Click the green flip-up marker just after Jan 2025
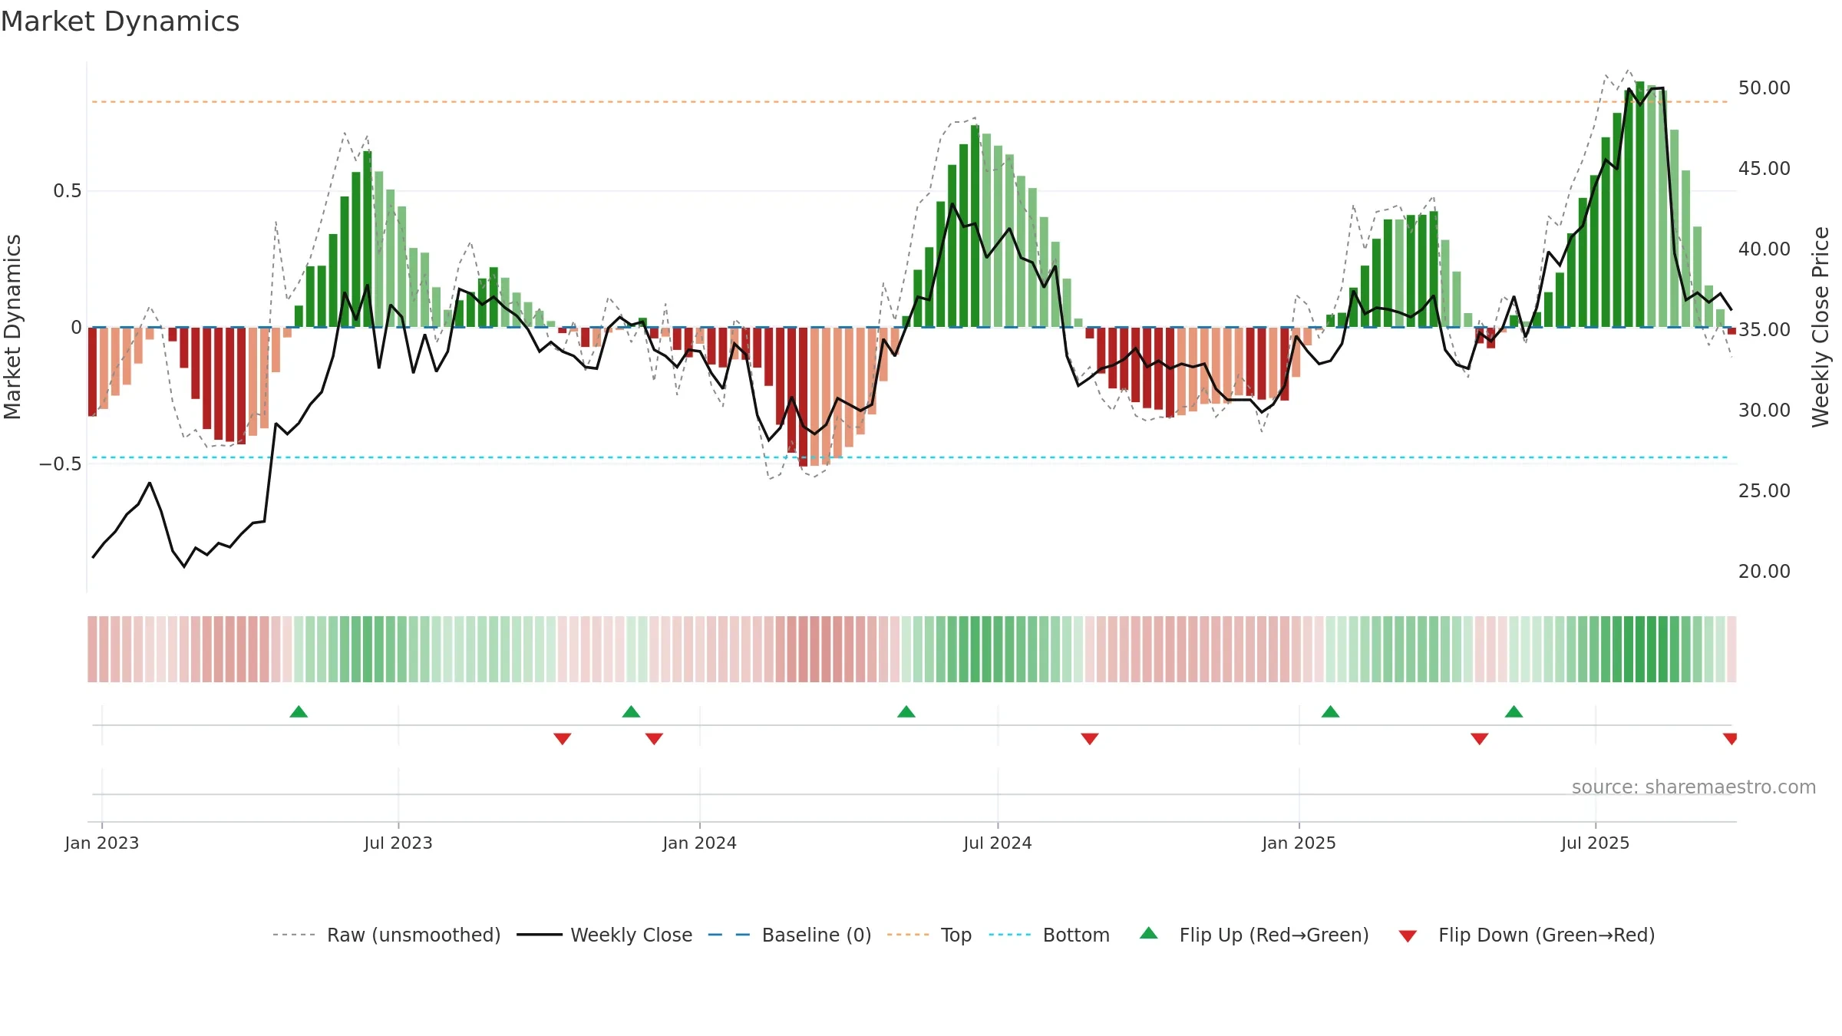The height and width of the screenshot is (1036, 1842). point(1330,711)
